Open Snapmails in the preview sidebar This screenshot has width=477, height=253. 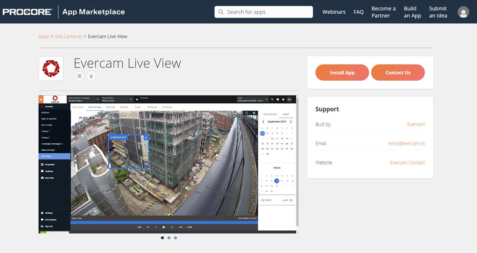click(x=47, y=165)
